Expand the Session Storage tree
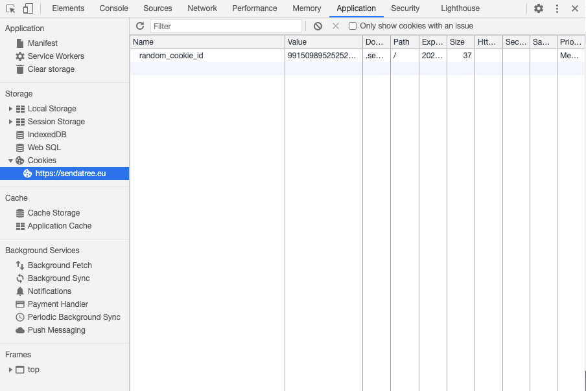 click(10, 122)
